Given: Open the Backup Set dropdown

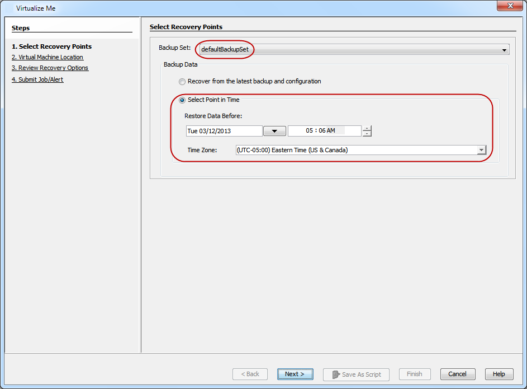Looking at the screenshot, I should click(x=504, y=50).
